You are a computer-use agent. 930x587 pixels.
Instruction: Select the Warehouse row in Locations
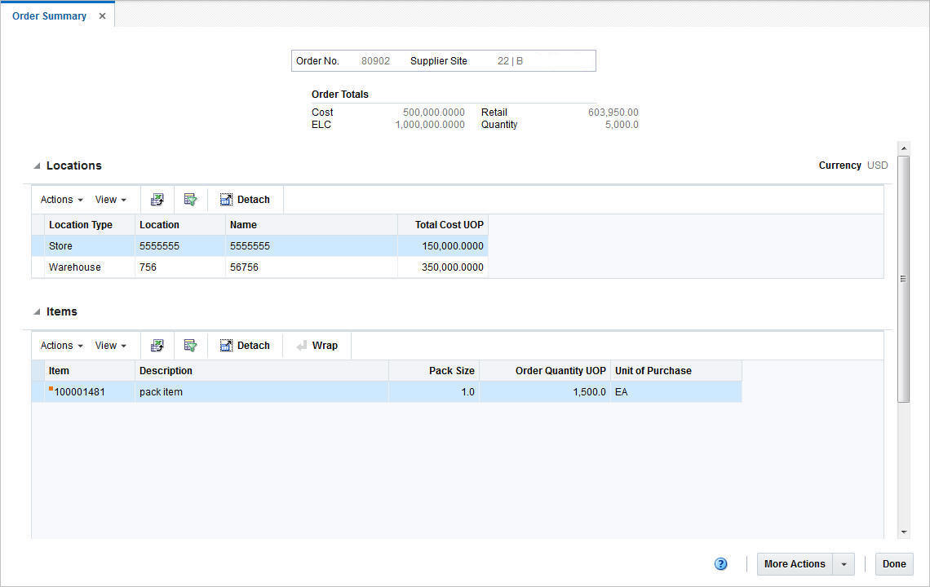pos(245,267)
